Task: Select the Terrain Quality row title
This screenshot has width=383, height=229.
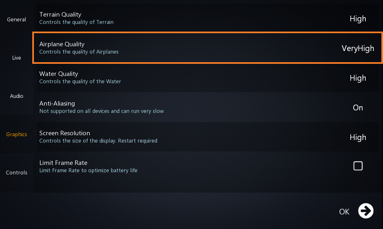Action: click(x=60, y=14)
